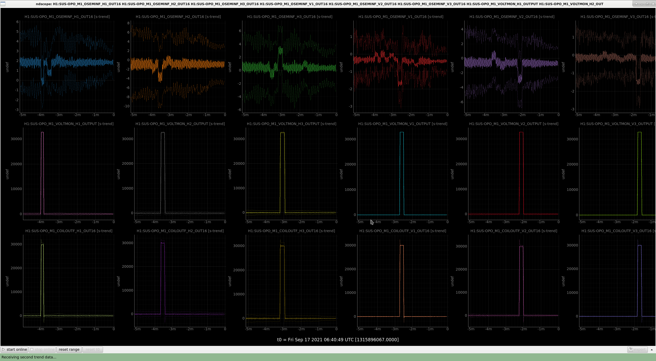
Task: Click the 'undef' y-axis label of OSEMINF_H1 plot
Action: pos(7,67)
